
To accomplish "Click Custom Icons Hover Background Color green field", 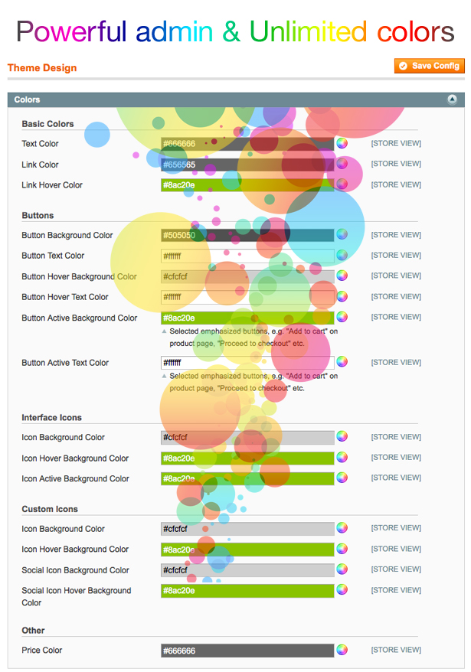I will pos(247,550).
